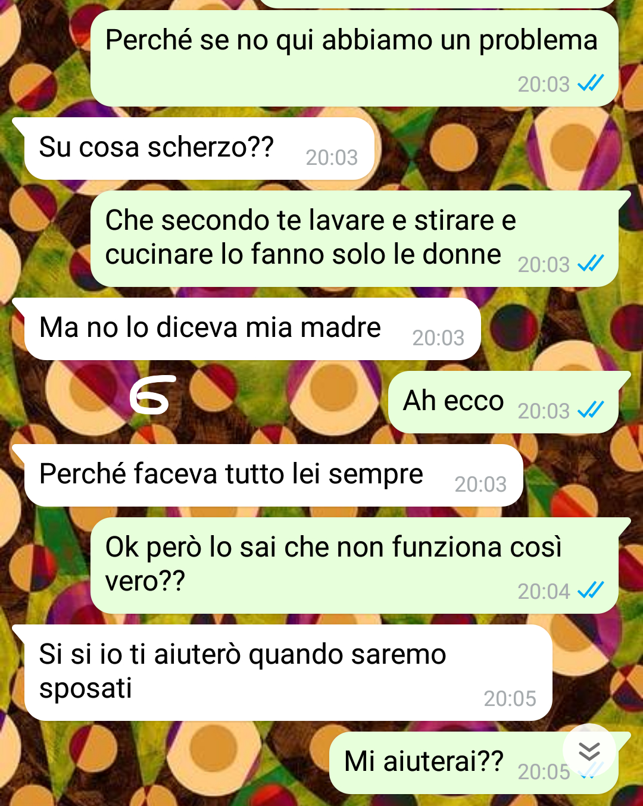This screenshot has height=806, width=643.
Task: Select message 'Ma no lo diceva mia madre'
Action: coord(252,329)
